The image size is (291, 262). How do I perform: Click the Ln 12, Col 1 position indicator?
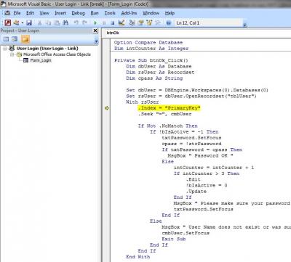tap(188, 23)
